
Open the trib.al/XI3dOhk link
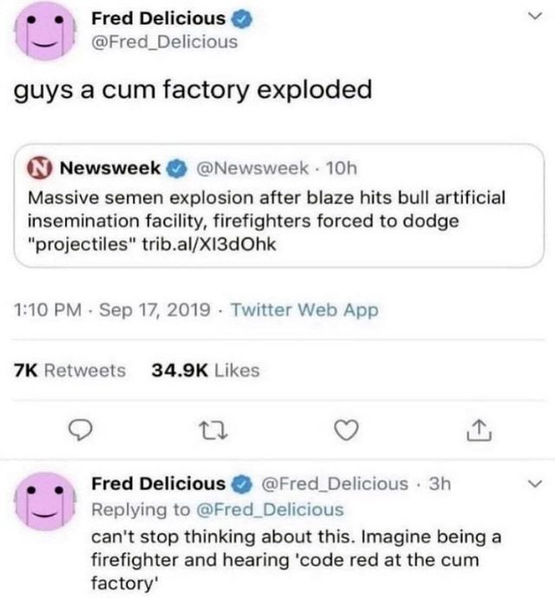[209, 245]
